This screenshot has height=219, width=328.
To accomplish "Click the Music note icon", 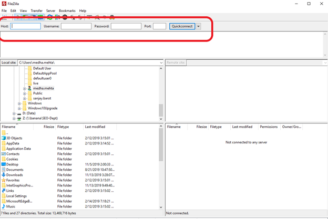I will (x=4, y=206).
